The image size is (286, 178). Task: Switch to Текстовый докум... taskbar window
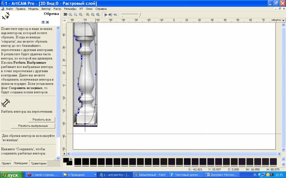pyautogui.click(x=186, y=175)
